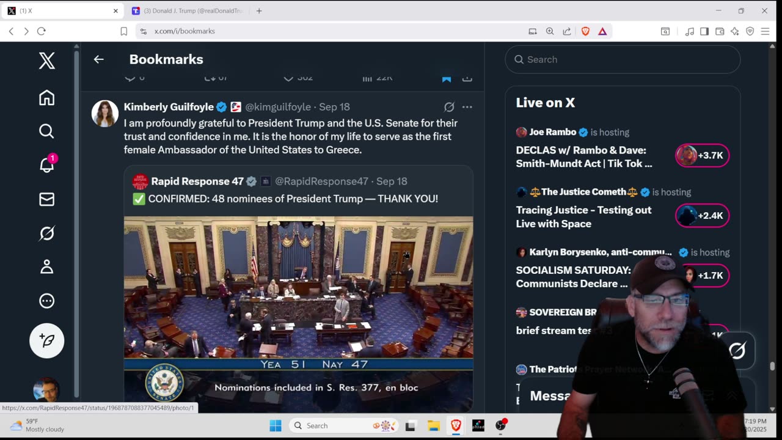782x440 pixels.
Task: Open the Explore search page from sidebar
Action: (x=47, y=131)
